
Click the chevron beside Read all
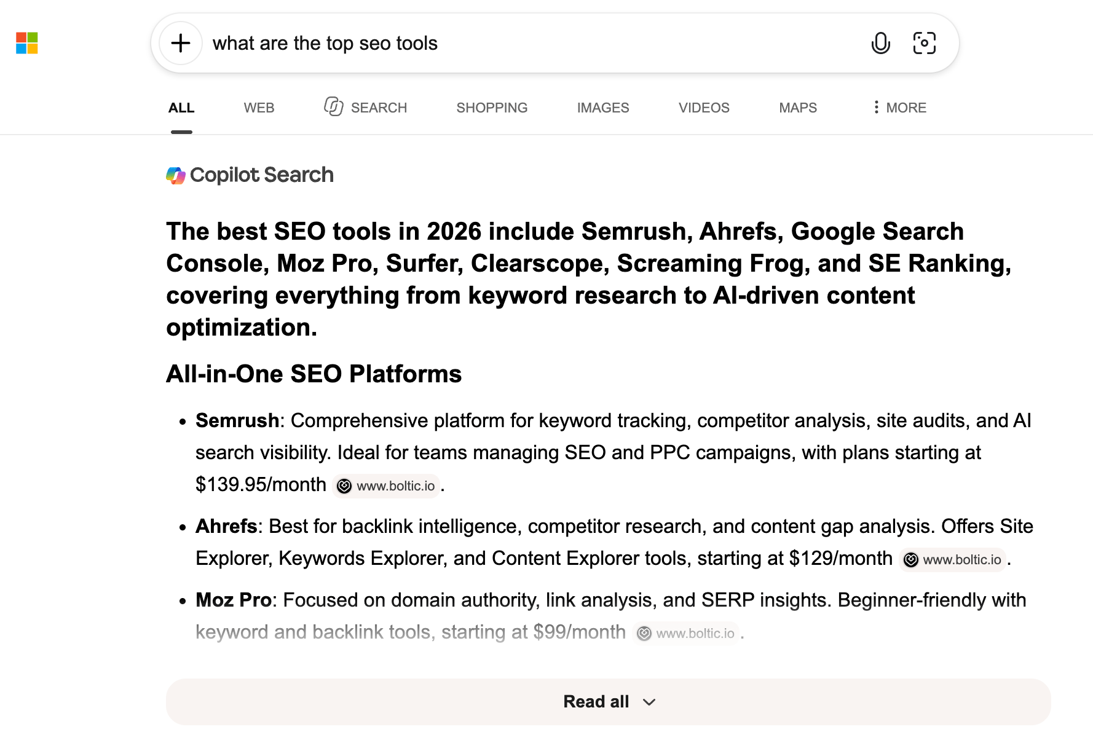[649, 702]
